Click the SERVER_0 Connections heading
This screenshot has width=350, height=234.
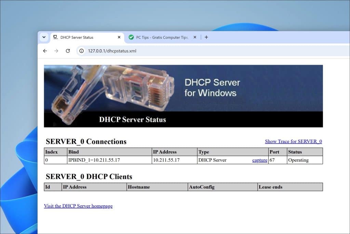tap(86, 142)
